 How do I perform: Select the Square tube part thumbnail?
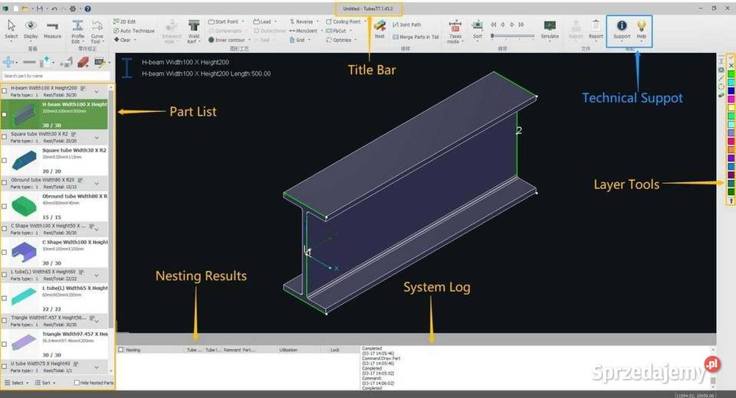pos(24,160)
